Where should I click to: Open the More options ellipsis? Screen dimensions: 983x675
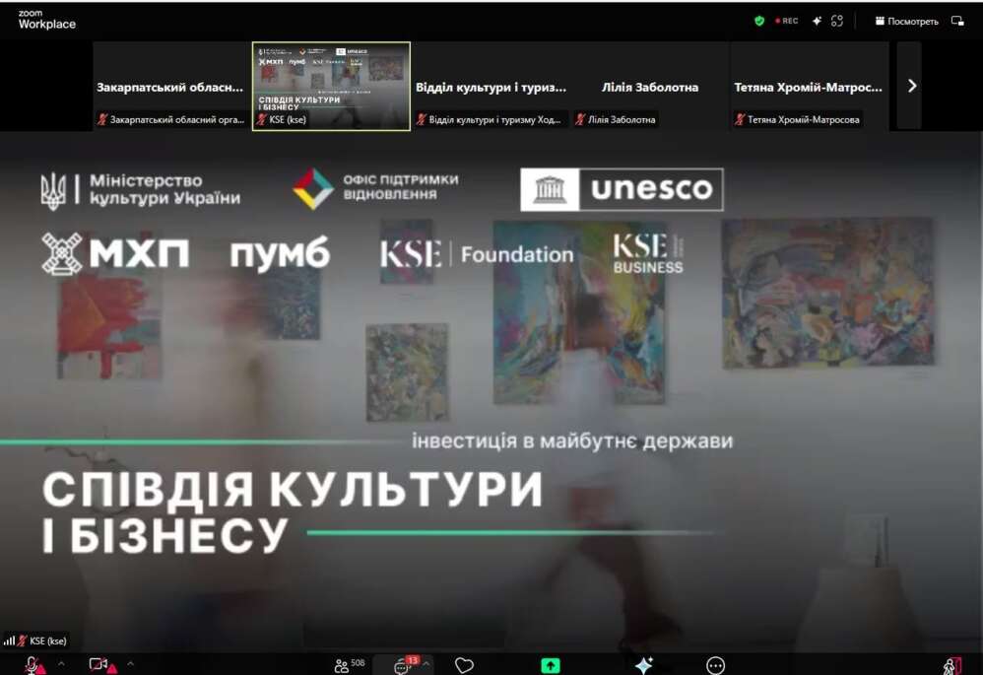(716, 665)
